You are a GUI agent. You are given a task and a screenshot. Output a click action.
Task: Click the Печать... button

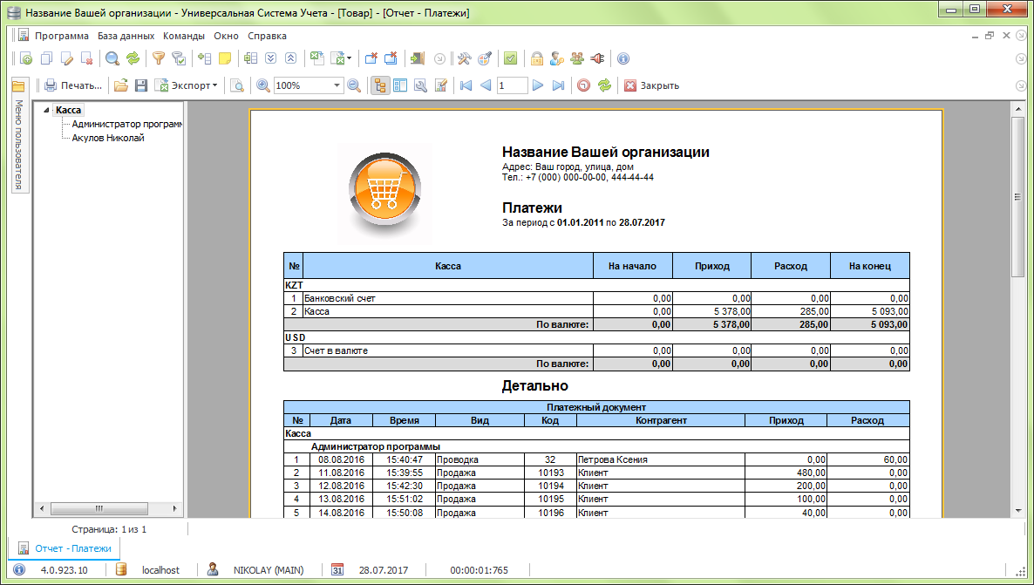coord(73,85)
